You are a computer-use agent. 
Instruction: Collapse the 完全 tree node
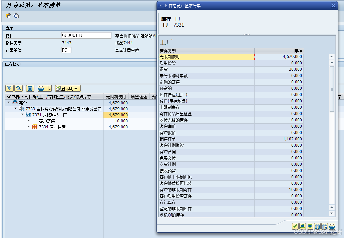pos(9,102)
